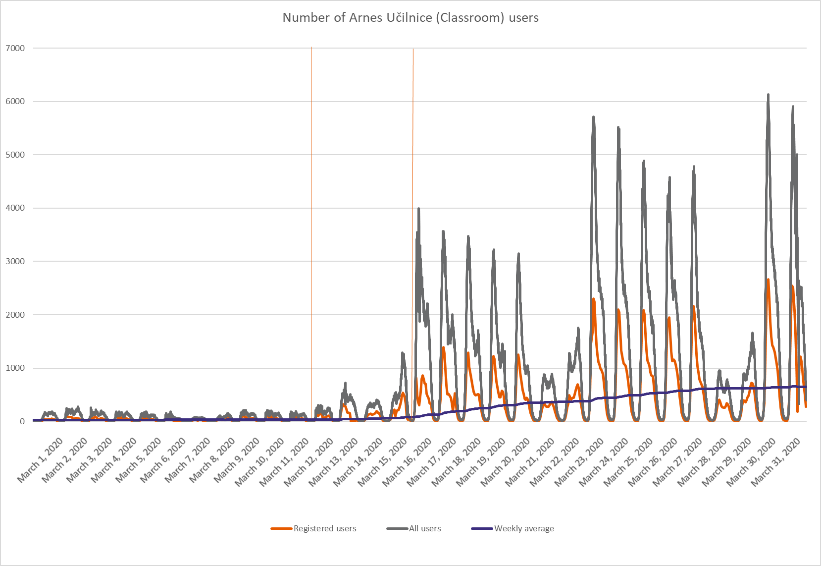Screen dimensions: 821x566
Task: Click the x-axis label March 11, 2020
Action: (285, 462)
